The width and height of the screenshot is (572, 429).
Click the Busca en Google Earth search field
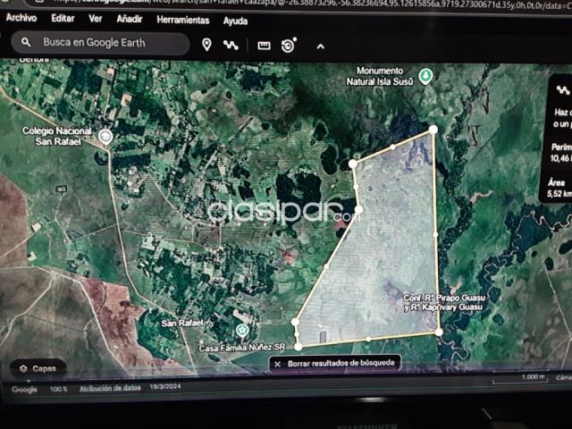coord(107,43)
